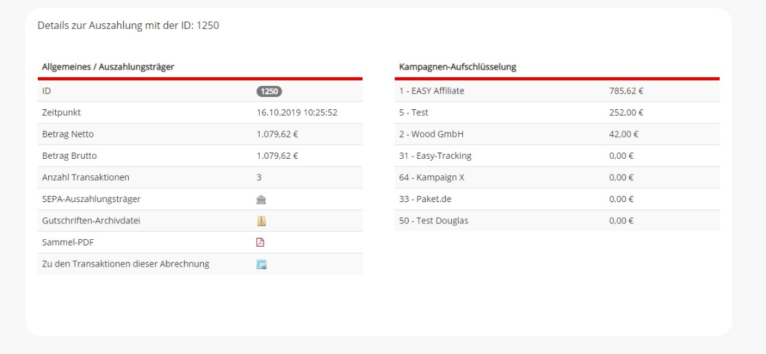
Task: Click the 'Anzahl Transaktionen' label
Action: click(86, 177)
